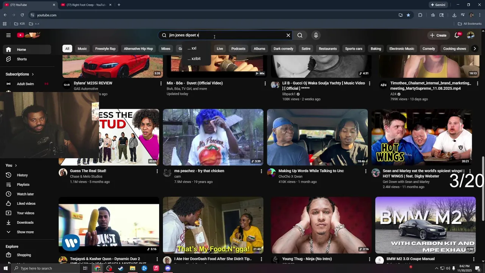485x273 pixels.
Task: Open Shorts in sidebar
Action: coord(27,59)
